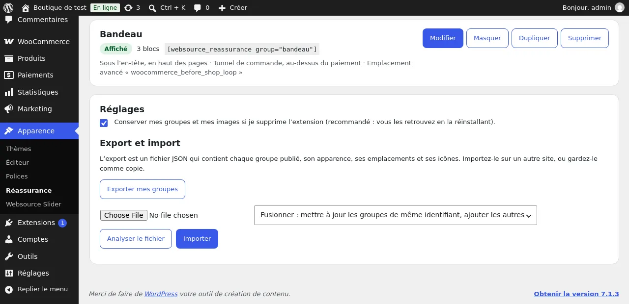Click the comments bubble icon in toolbar
The width and height of the screenshot is (629, 304).
[x=198, y=8]
